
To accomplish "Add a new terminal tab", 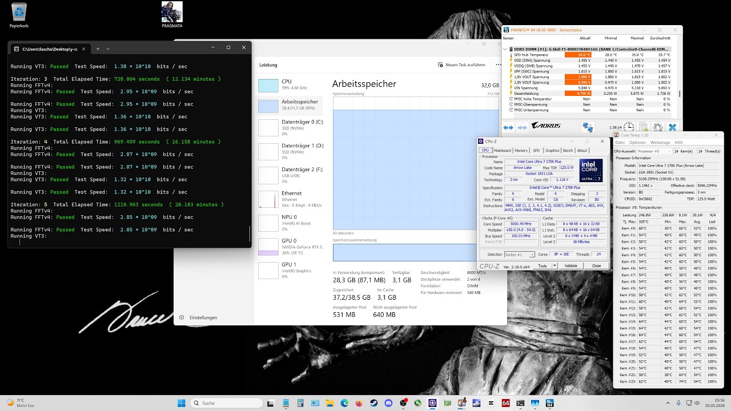I will [97, 49].
